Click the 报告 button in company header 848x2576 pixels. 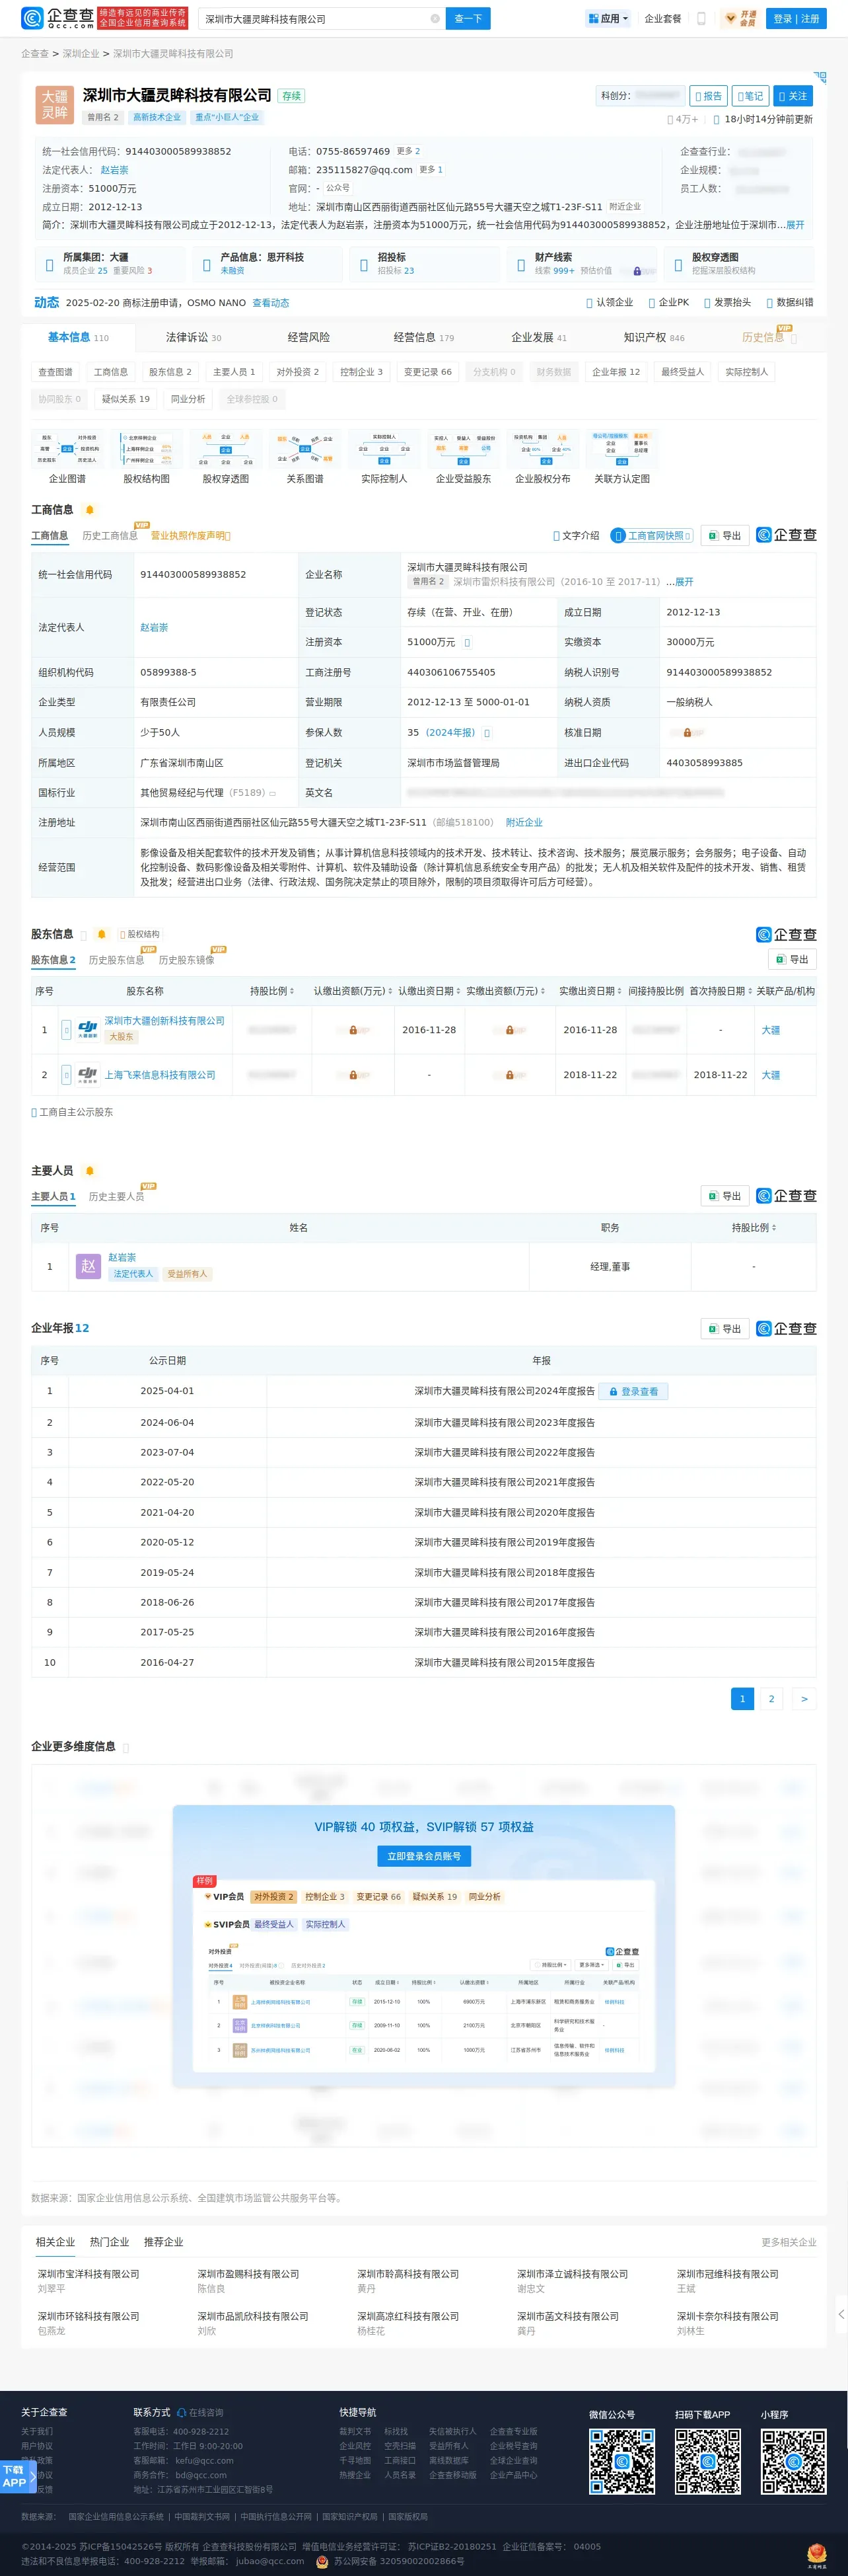click(709, 96)
